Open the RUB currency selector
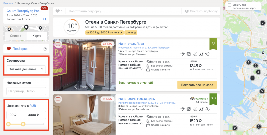This screenshot has height=135, width=267. pos(33,106)
